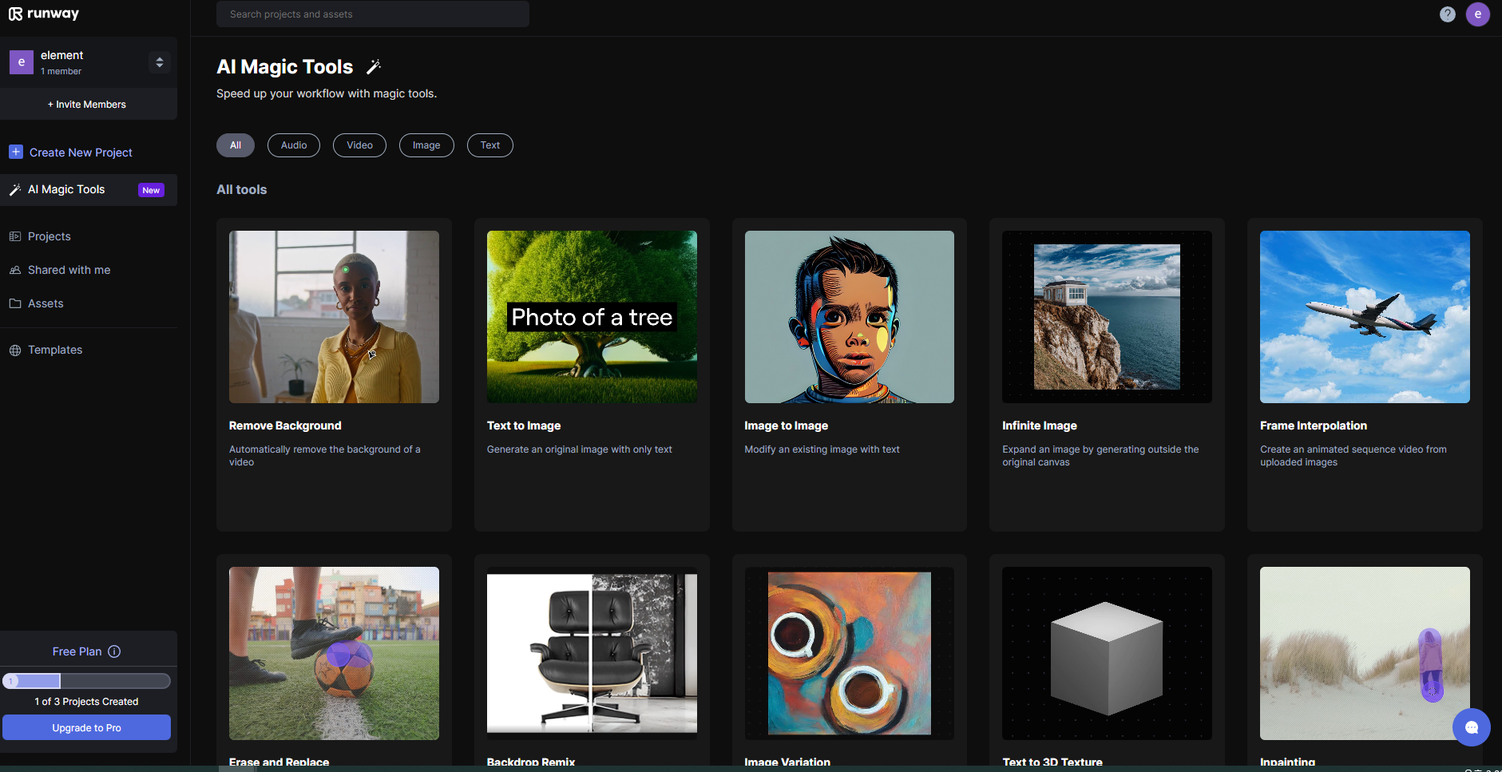Open the Image to Image thumbnail
The image size is (1502, 772).
click(x=850, y=317)
